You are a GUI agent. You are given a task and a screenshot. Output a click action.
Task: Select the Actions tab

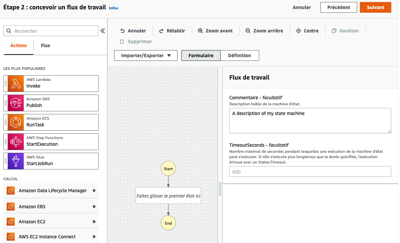click(x=18, y=45)
